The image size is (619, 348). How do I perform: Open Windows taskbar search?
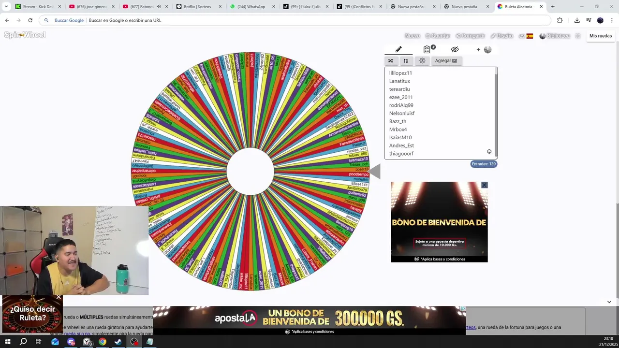(x=23, y=342)
